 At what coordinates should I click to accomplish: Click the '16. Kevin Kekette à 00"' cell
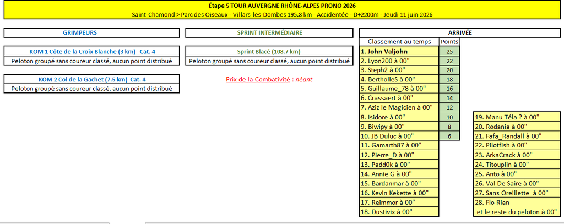[x=399, y=193]
